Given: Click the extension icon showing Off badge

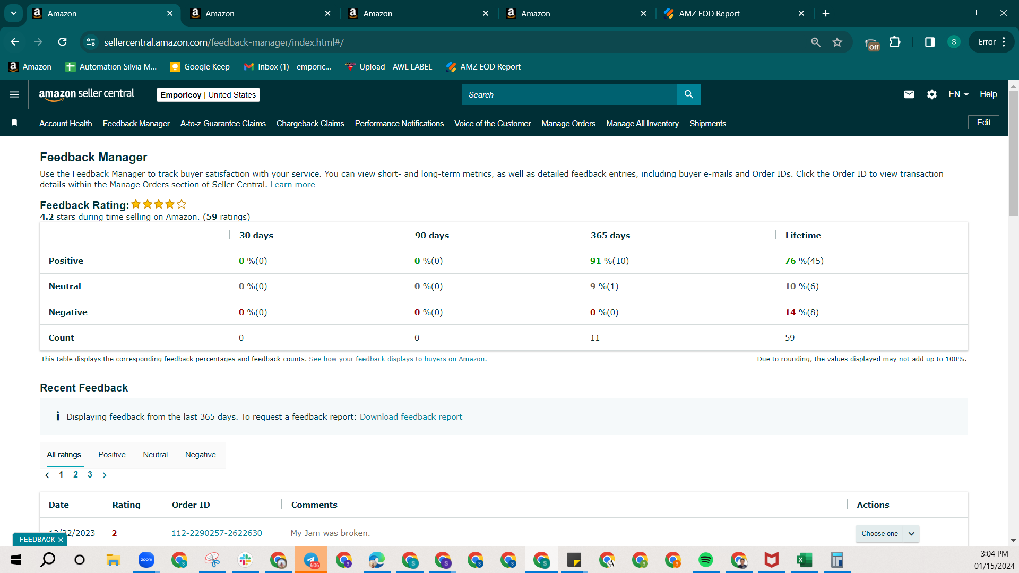Looking at the screenshot, I should [872, 44].
